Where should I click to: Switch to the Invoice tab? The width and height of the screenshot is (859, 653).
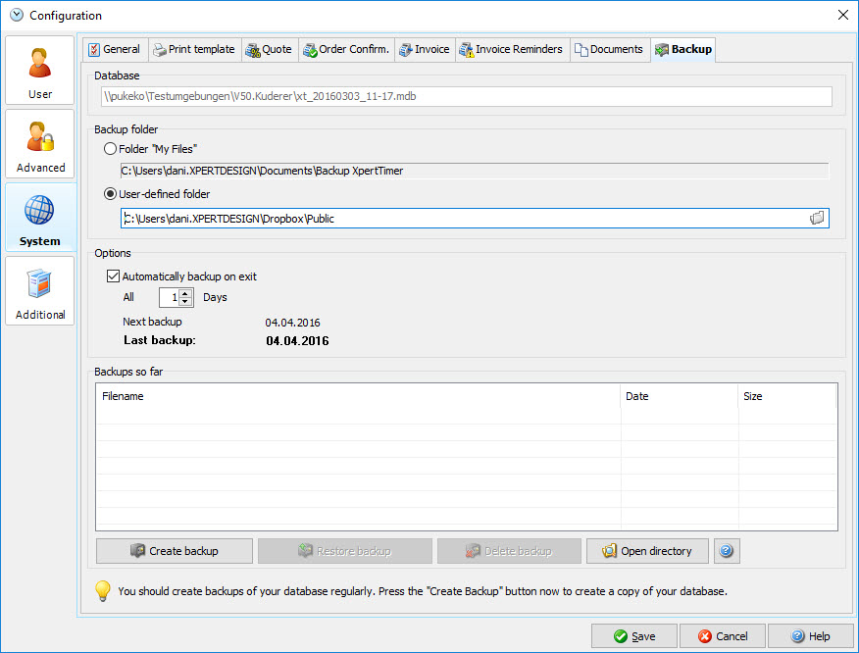[x=425, y=49]
